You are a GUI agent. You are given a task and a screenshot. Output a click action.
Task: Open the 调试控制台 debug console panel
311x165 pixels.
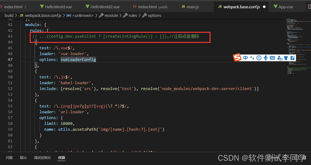click(42, 158)
